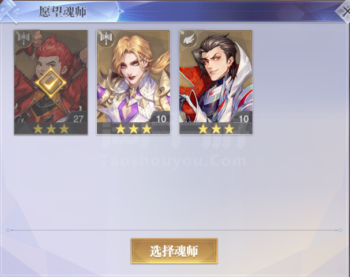Click the tower class icon on blonde card

pyautogui.click(x=106, y=39)
